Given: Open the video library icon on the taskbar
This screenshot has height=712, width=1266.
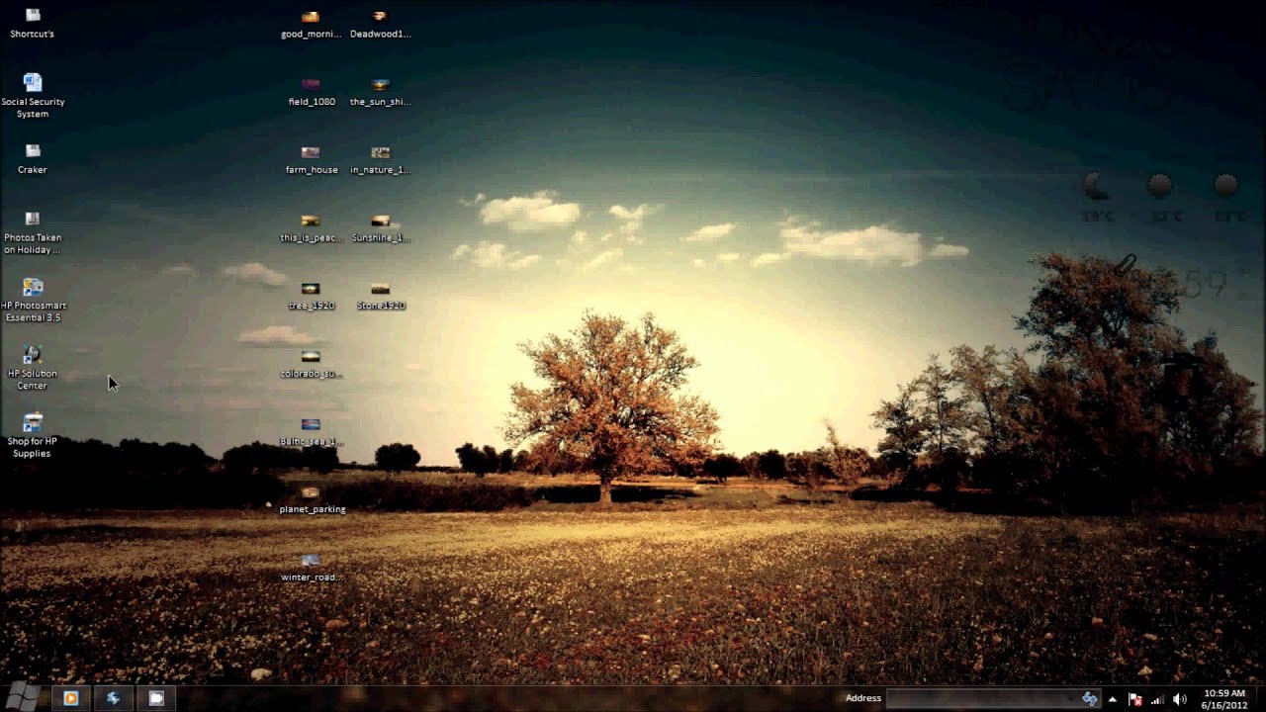Looking at the screenshot, I should tap(155, 698).
